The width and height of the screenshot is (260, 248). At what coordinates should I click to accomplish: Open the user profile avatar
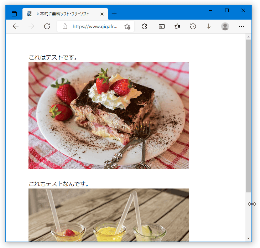coord(225,26)
